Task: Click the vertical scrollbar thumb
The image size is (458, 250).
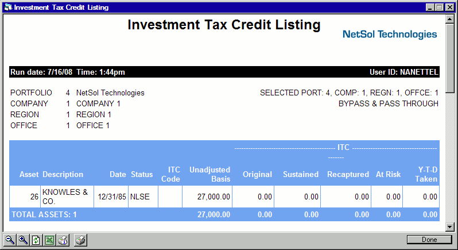Action: point(449,59)
